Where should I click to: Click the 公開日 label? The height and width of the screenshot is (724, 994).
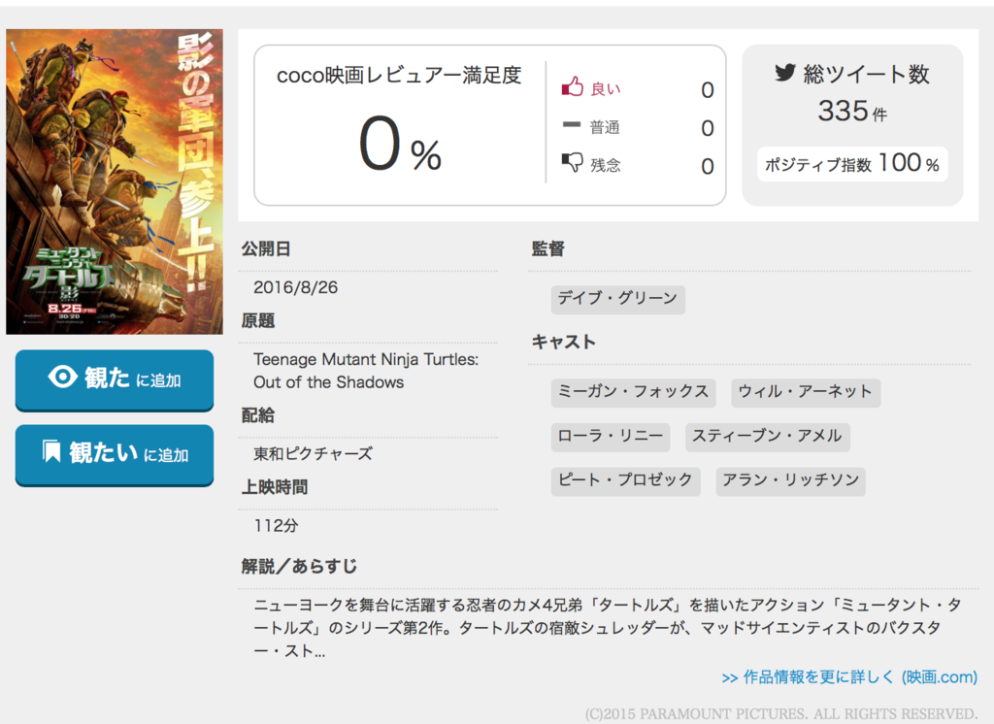[266, 248]
